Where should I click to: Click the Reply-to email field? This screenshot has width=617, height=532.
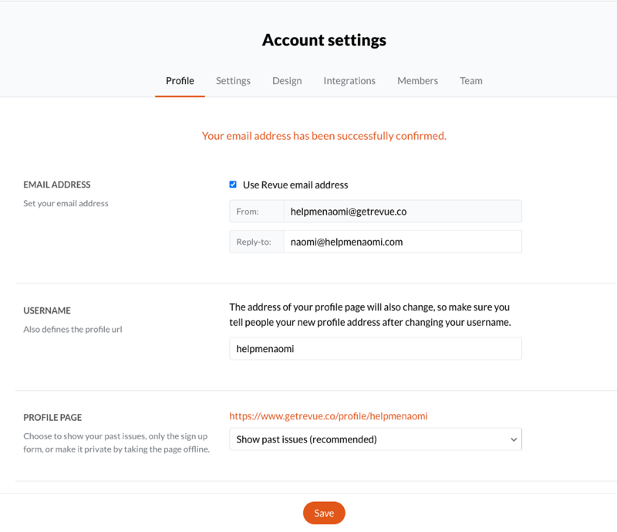(x=403, y=242)
